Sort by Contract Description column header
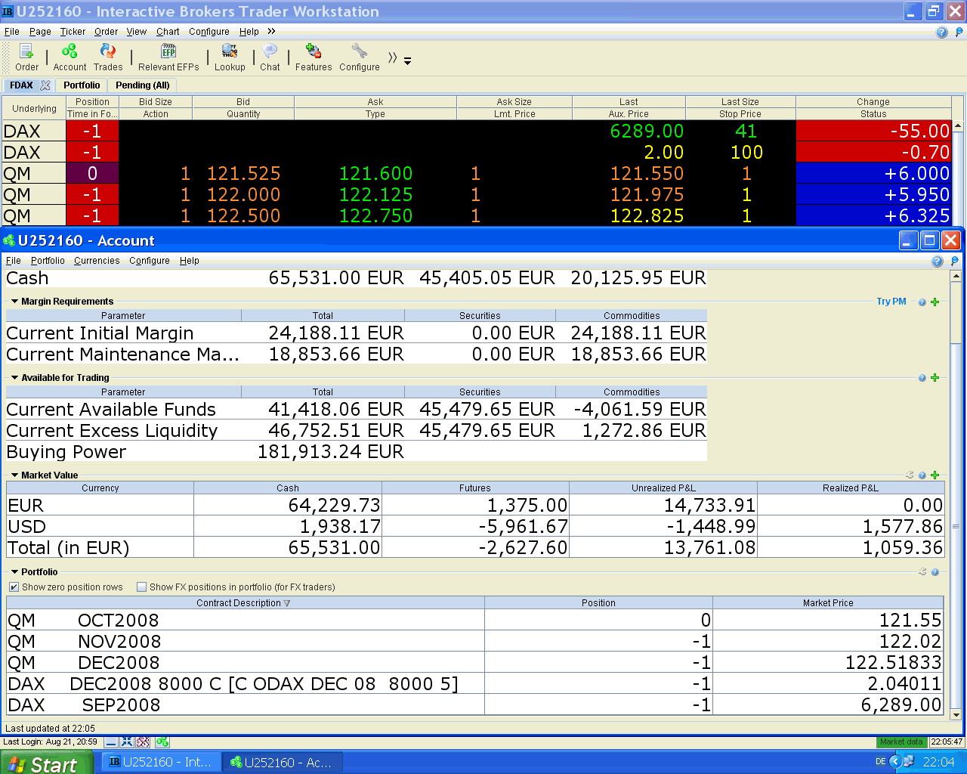 [x=245, y=603]
